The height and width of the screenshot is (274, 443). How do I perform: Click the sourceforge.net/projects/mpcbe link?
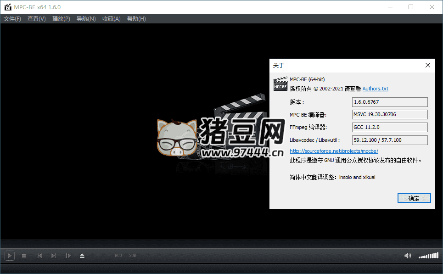[334, 151]
